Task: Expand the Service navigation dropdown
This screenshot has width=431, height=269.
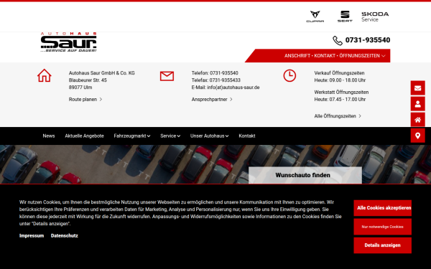Action: (x=170, y=136)
